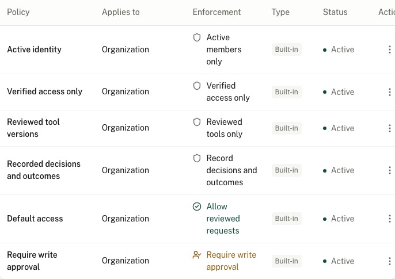Click Record decisions and outcomes enforcement text
The height and width of the screenshot is (279, 395).
tap(231, 170)
